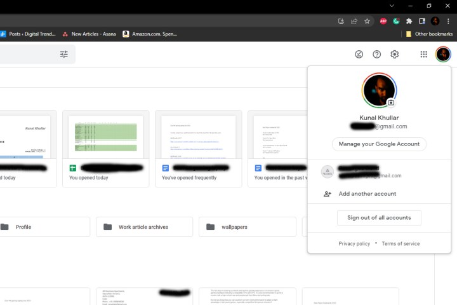Open the document thumbnail opened in the past week
This screenshot has height=305, width=457.
pos(281,137)
